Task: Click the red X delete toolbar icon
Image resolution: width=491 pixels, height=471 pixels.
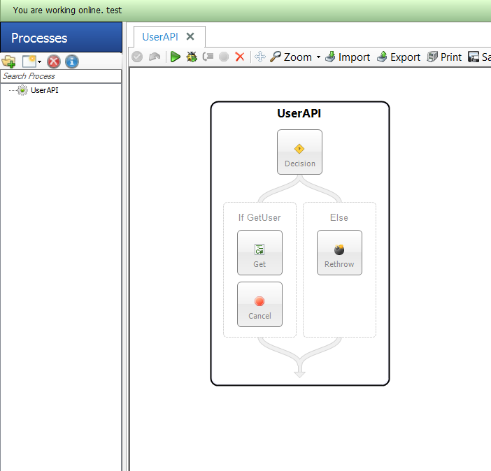Action: (x=240, y=57)
